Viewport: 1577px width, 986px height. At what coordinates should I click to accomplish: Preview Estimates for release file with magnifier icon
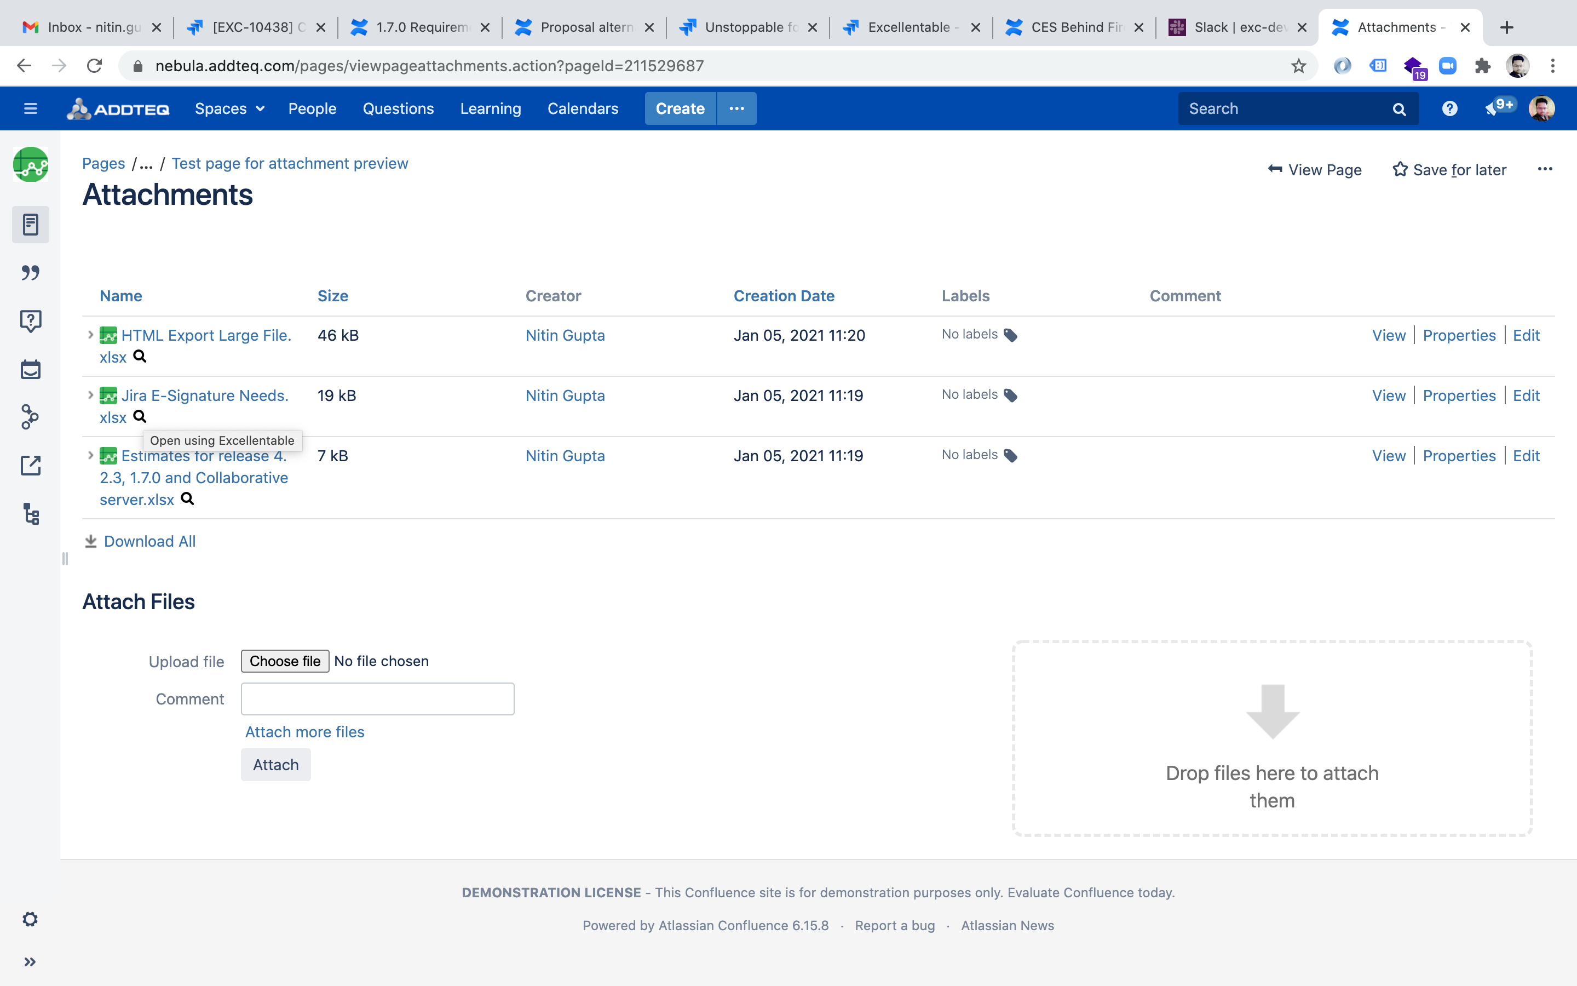[187, 499]
